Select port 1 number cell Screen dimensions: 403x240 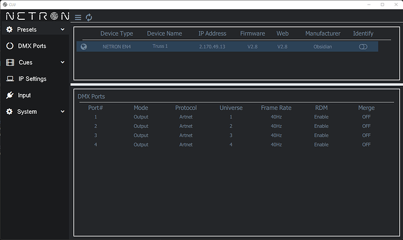tap(96, 117)
